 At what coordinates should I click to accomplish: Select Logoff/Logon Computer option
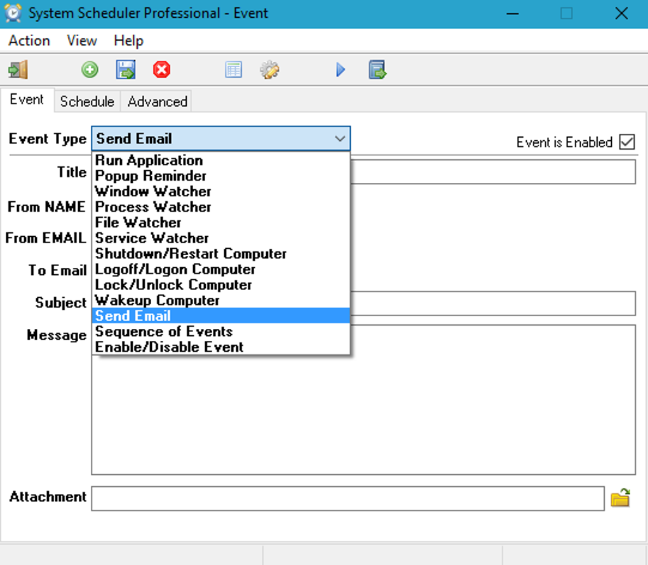[221, 269]
